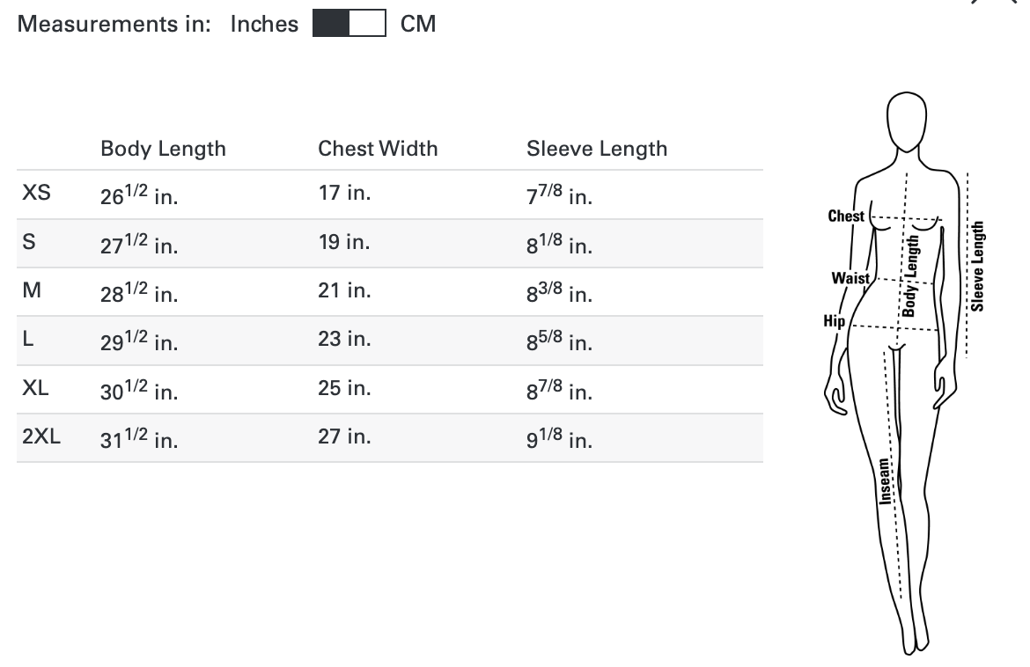
Task: Click the 8 7/8 in. sleeve value for XL
Action: [559, 390]
